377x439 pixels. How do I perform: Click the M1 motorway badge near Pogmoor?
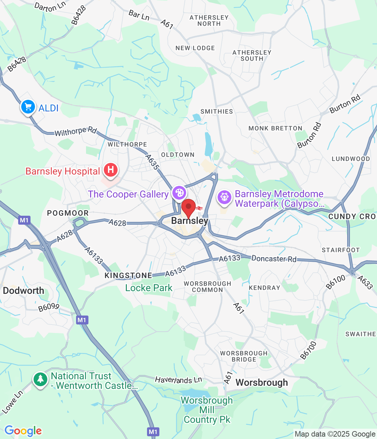24,220
